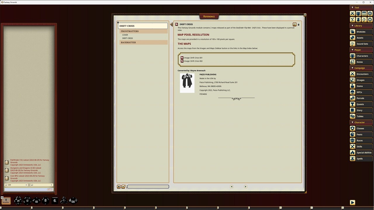Image resolution: width=374 pixels, height=210 pixels.
Task: Open the Calendar tool
Action: point(364,13)
